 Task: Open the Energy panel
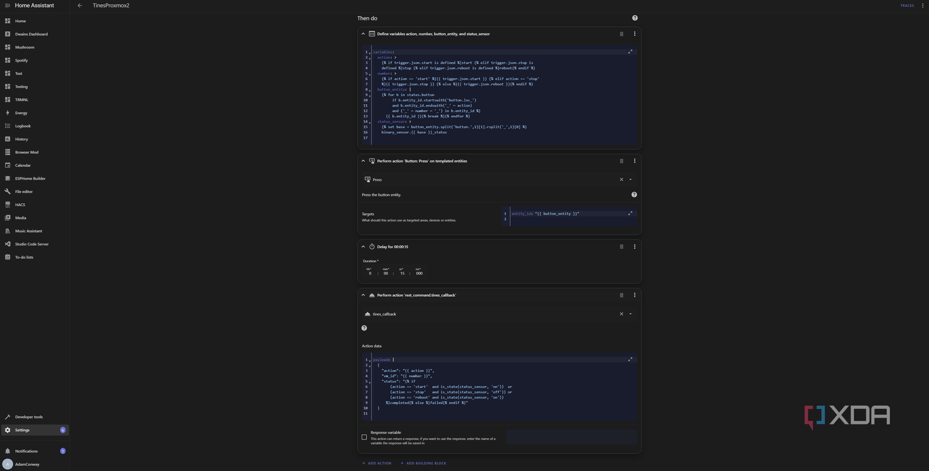click(x=35, y=113)
